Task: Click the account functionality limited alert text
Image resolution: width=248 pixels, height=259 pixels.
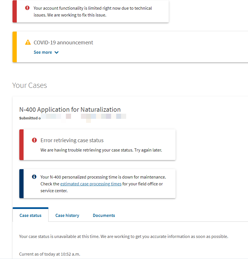Action: click(x=93, y=12)
